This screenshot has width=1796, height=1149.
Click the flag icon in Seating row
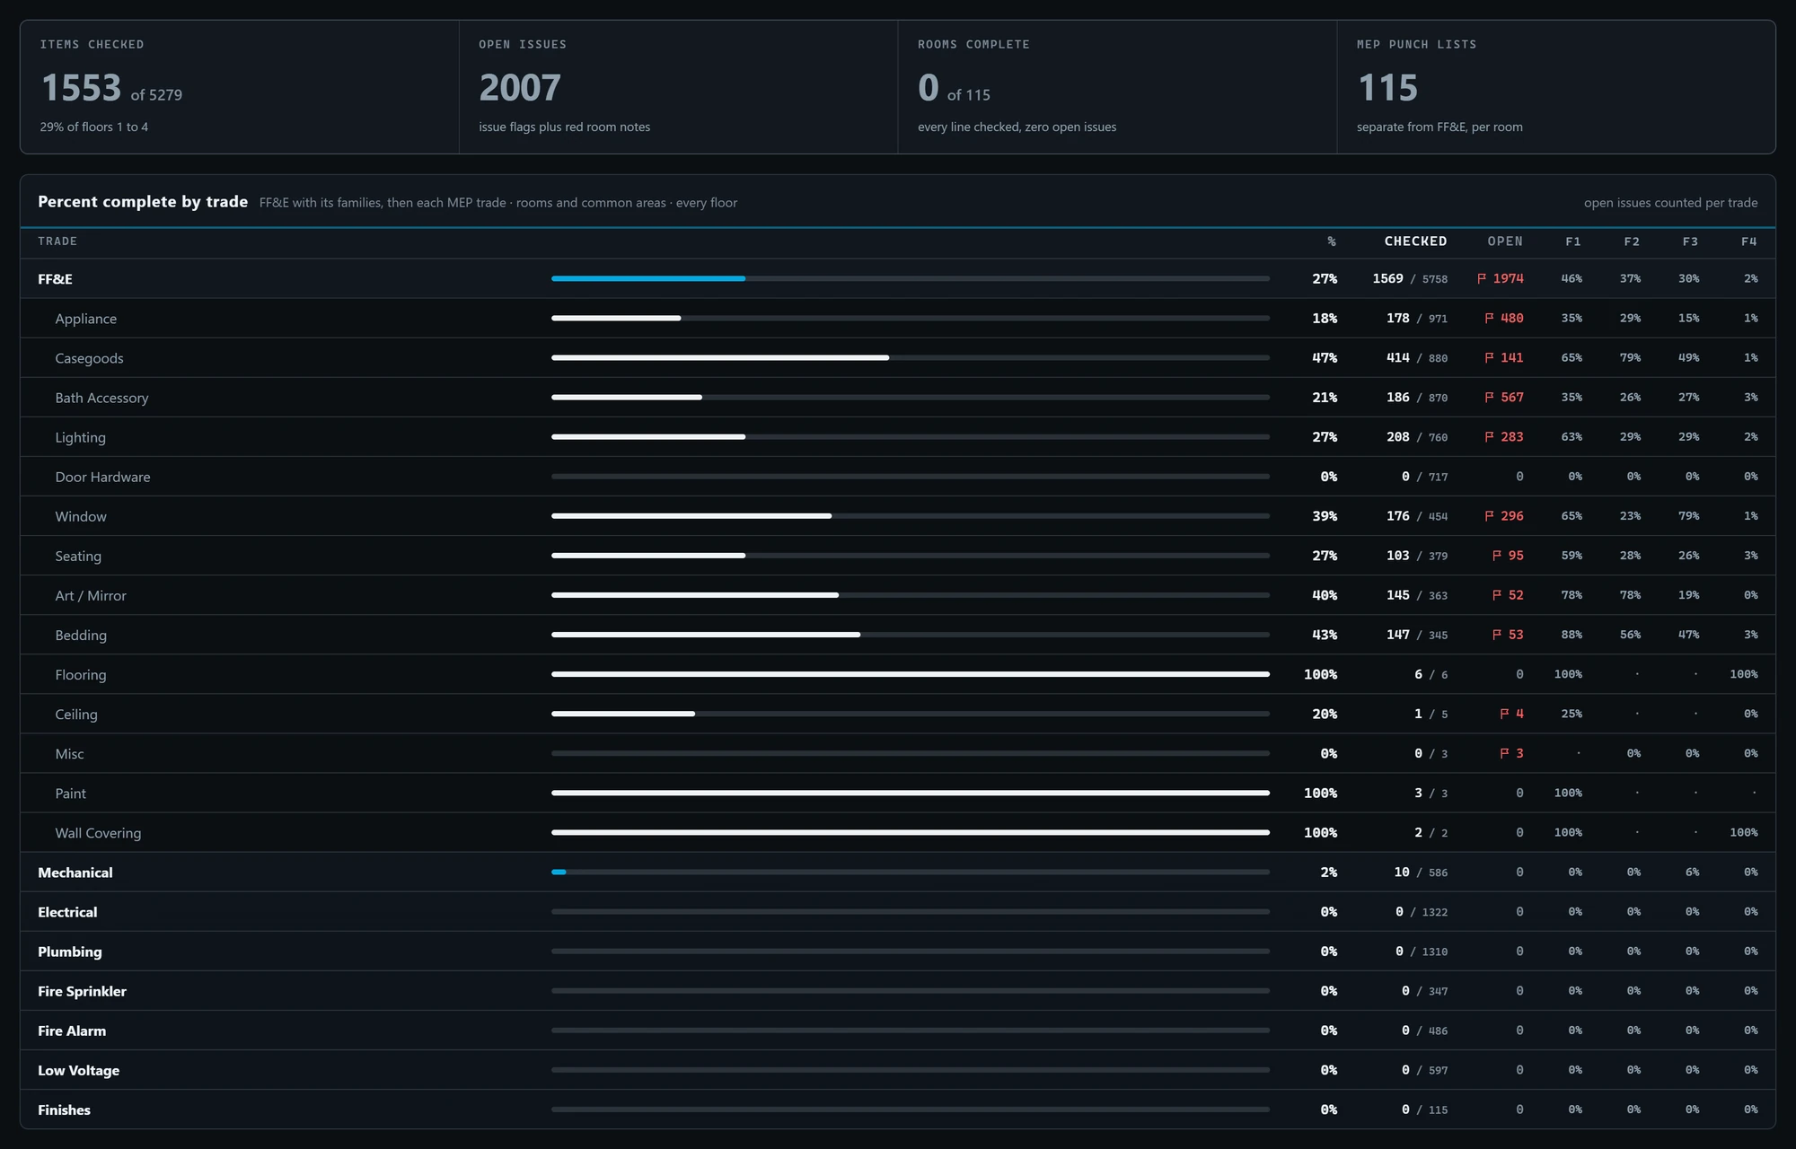(x=1496, y=556)
